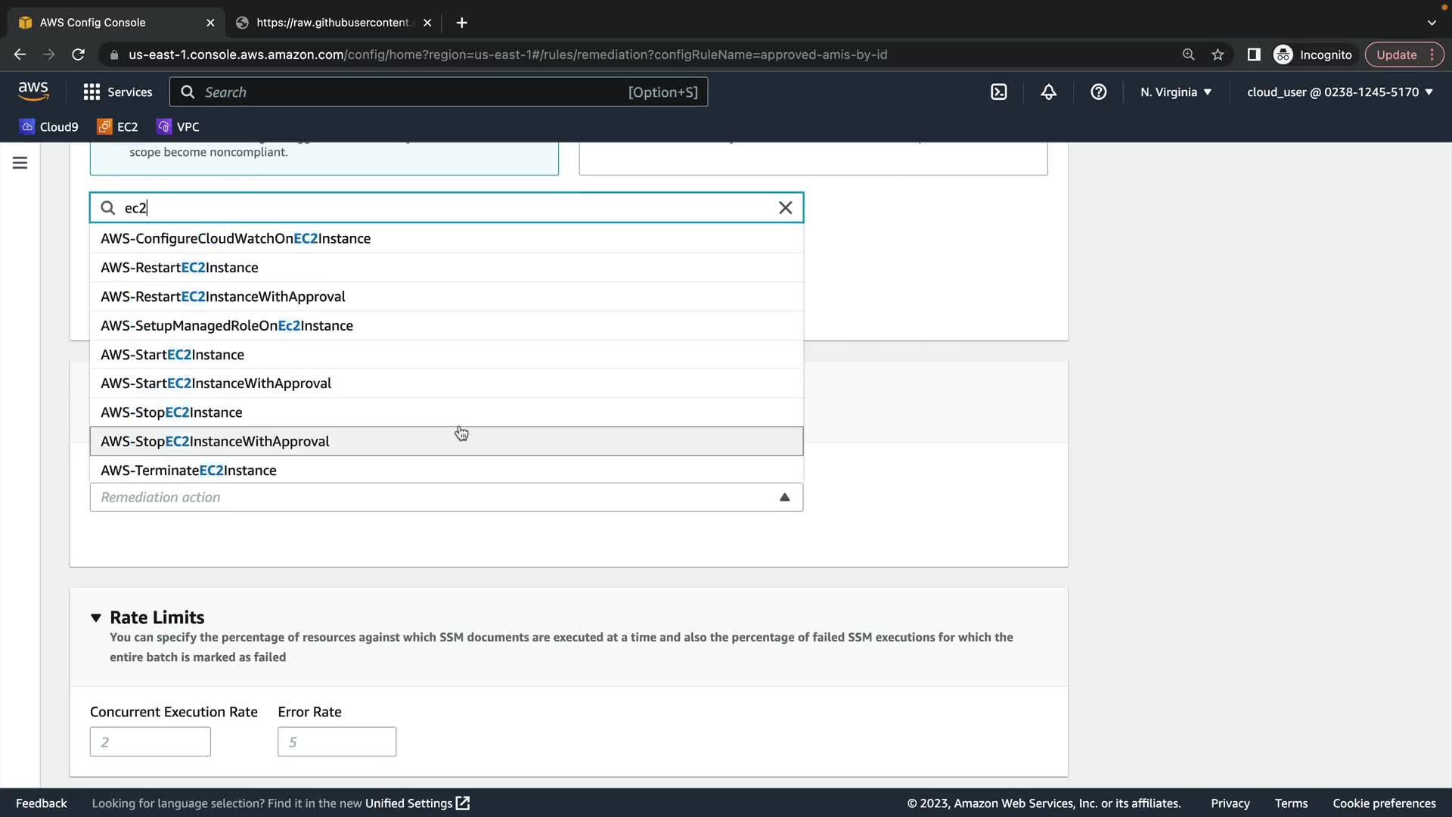
Task: Click the Feedback button in footer
Action: (x=42, y=803)
